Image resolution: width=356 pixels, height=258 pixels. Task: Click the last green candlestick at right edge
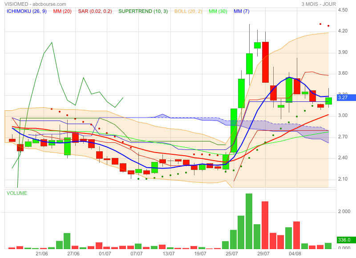click(x=328, y=101)
